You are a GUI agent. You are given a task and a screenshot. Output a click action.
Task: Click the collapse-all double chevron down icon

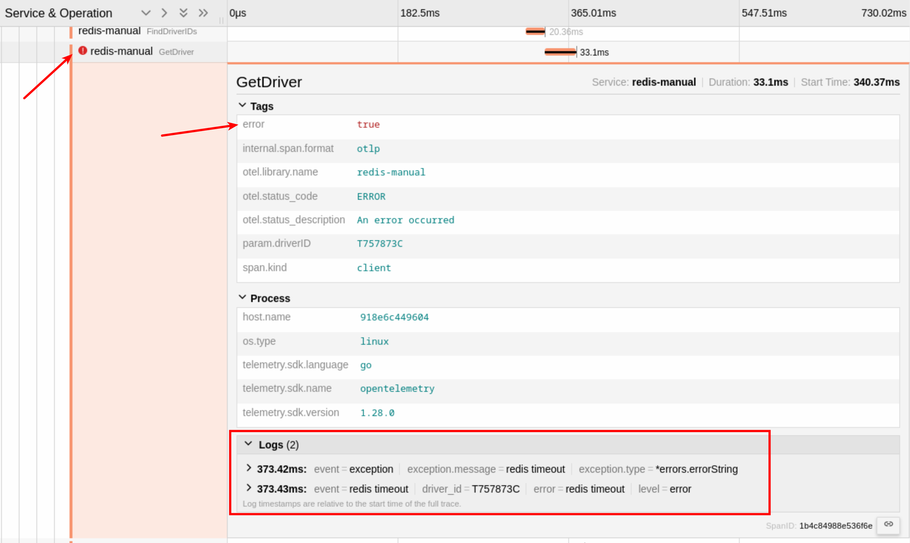coord(183,13)
